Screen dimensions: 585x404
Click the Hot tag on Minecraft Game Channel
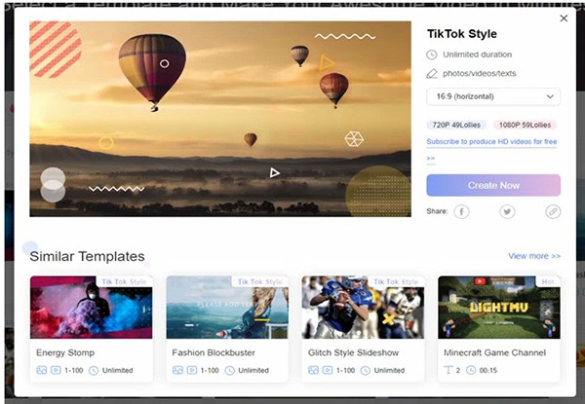(548, 281)
